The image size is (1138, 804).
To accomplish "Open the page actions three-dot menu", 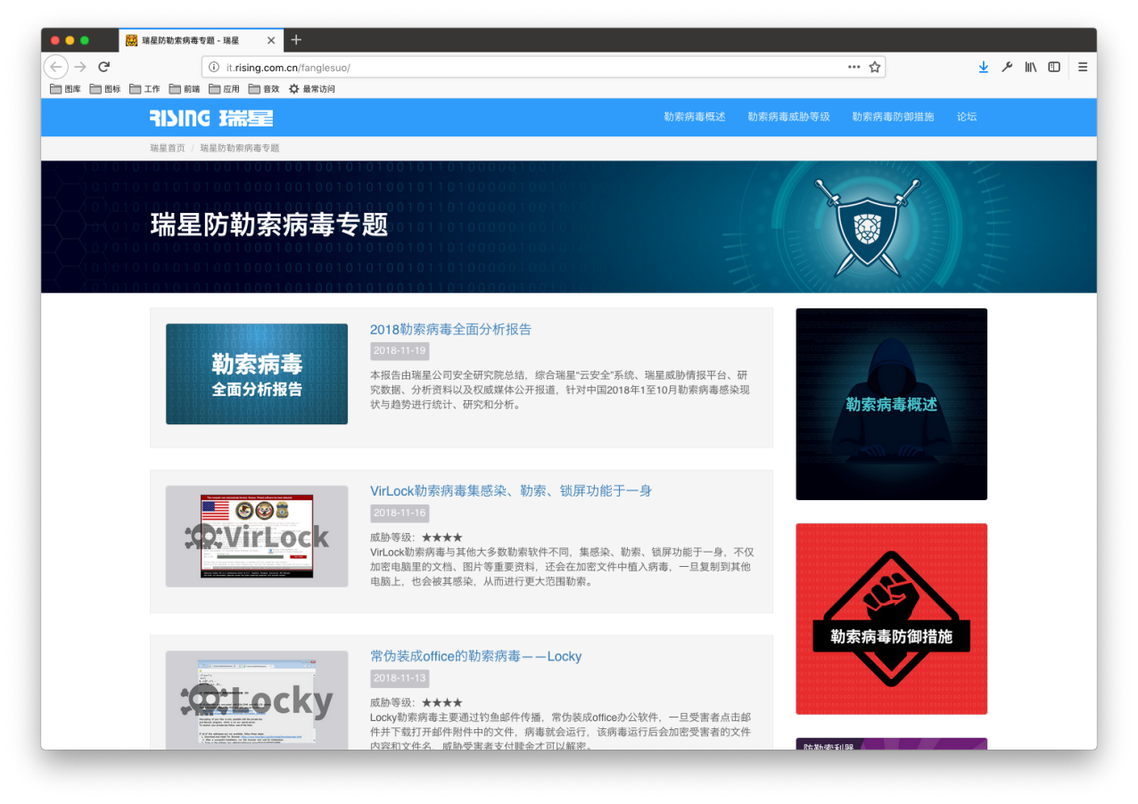I will 853,67.
